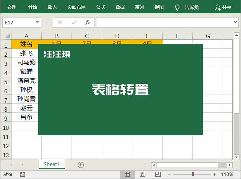Switch to Page Break Preview icon
This screenshot has width=241, height=179.
158,174
